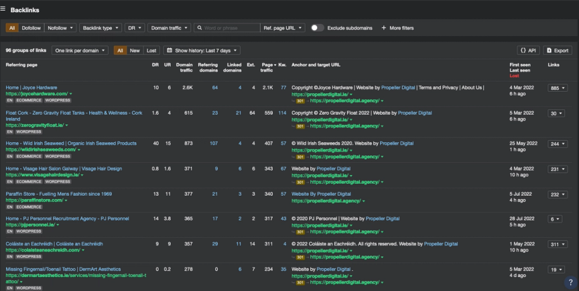The image size is (579, 291).
Task: Click the Export button with file icon
Action: pyautogui.click(x=557, y=50)
